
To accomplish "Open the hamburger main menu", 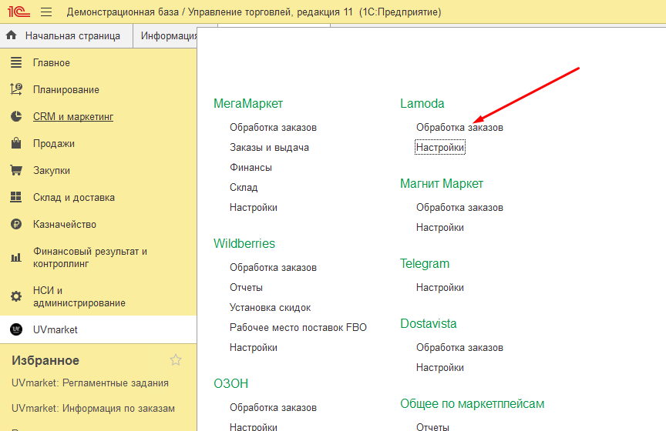I will (46, 12).
